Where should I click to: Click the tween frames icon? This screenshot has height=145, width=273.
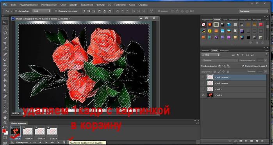click(x=58, y=142)
